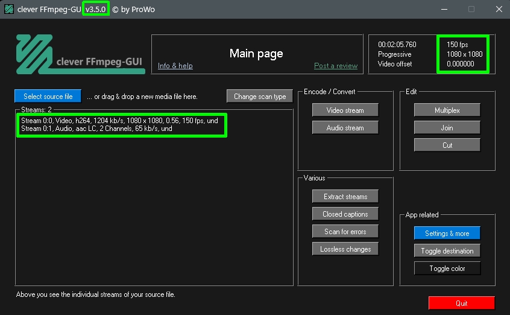
Task: Open the Audio stream encode page
Action: 345,128
